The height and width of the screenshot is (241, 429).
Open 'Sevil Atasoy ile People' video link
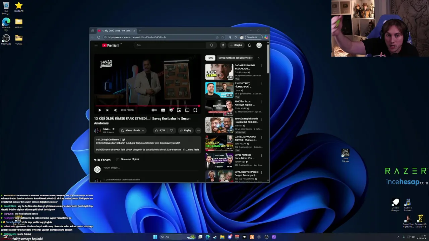(246, 173)
